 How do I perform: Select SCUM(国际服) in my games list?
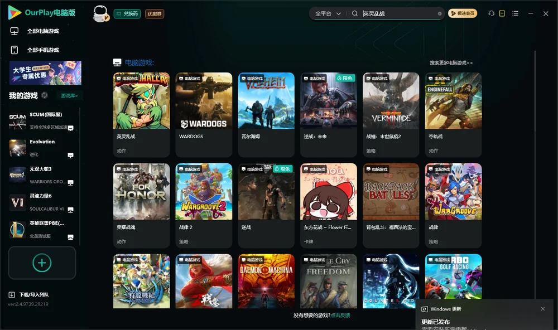point(42,121)
